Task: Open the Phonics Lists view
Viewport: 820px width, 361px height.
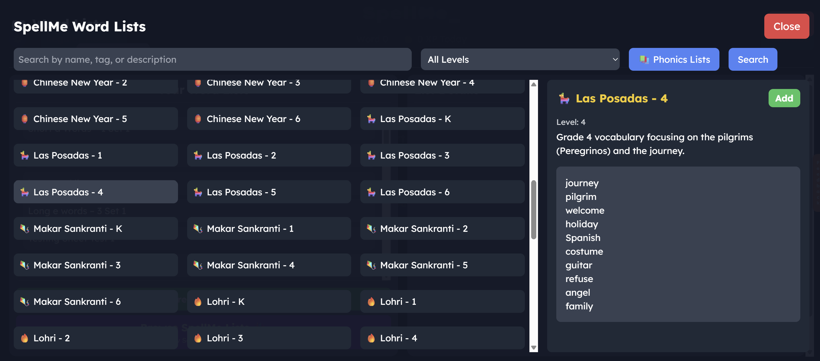Action: click(674, 59)
